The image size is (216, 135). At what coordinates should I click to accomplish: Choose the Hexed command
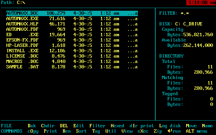click(117, 126)
